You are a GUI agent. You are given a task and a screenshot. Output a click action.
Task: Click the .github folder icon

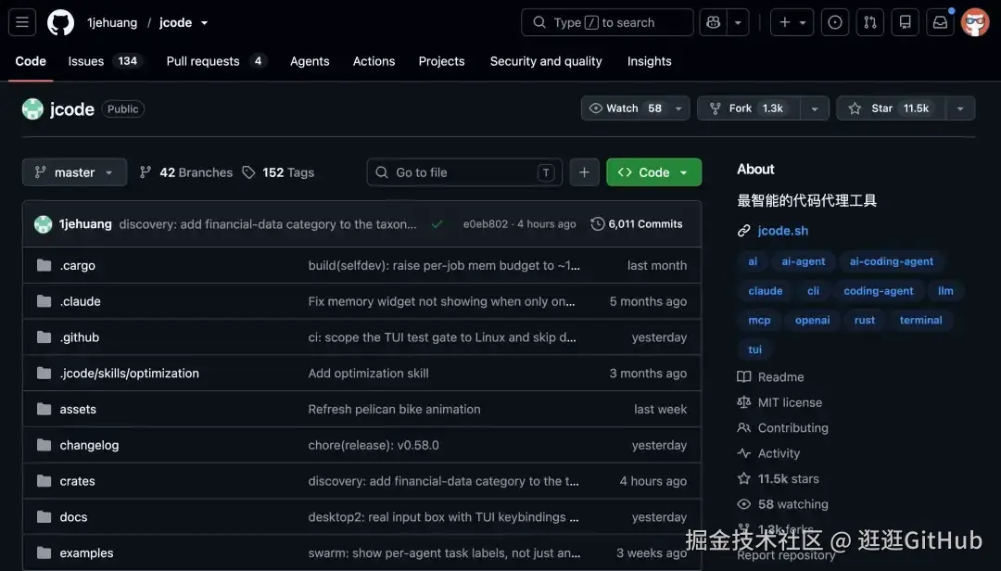[x=44, y=336]
